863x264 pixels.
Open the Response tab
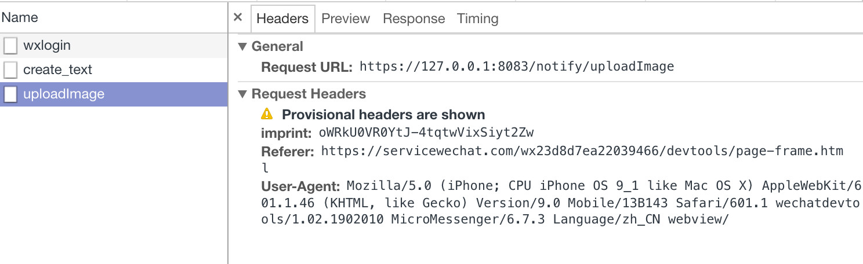[x=414, y=19]
